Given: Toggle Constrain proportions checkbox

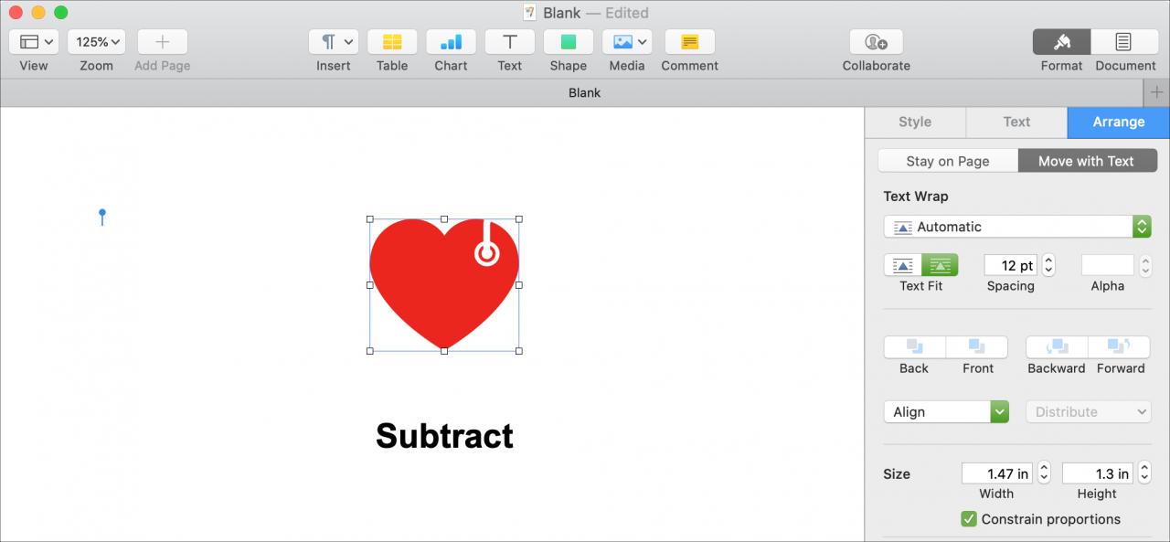Looking at the screenshot, I should [969, 519].
